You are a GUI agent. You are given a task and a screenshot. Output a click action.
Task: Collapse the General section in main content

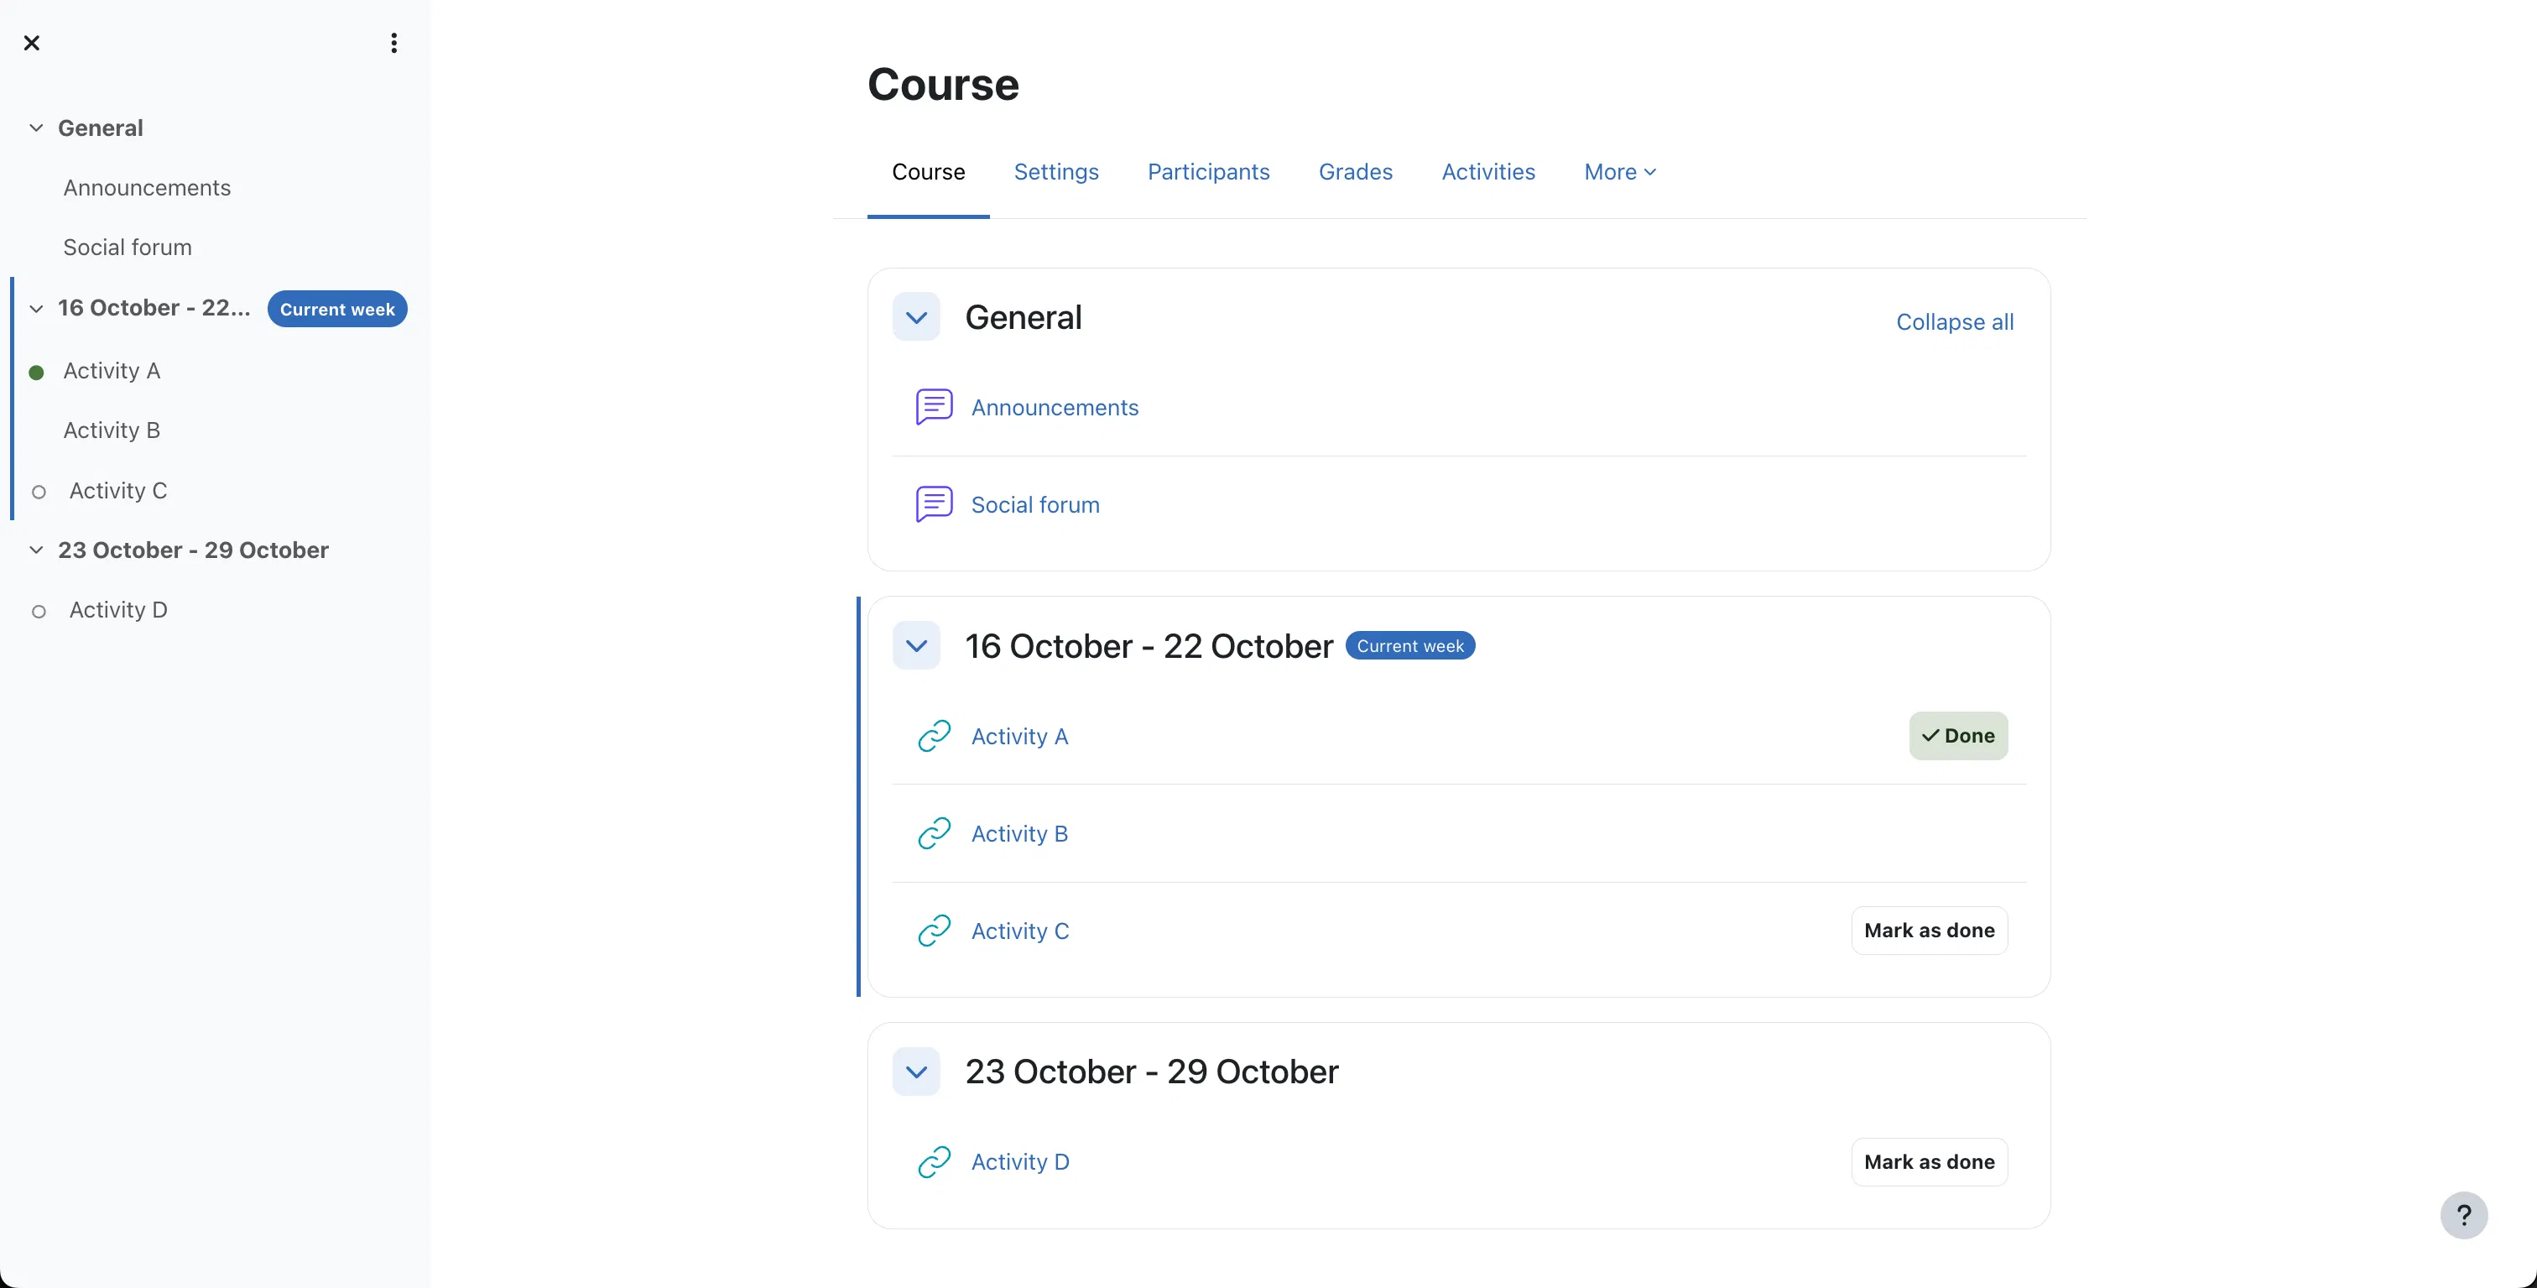[916, 317]
